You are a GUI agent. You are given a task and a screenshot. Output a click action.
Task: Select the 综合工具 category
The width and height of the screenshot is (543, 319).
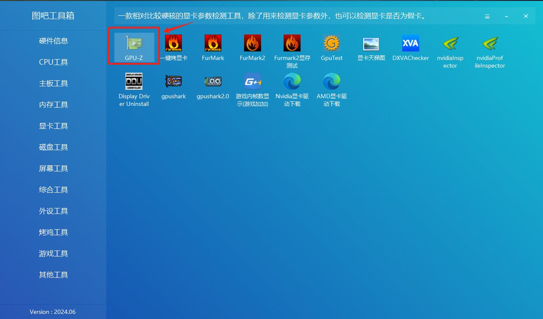(x=53, y=190)
